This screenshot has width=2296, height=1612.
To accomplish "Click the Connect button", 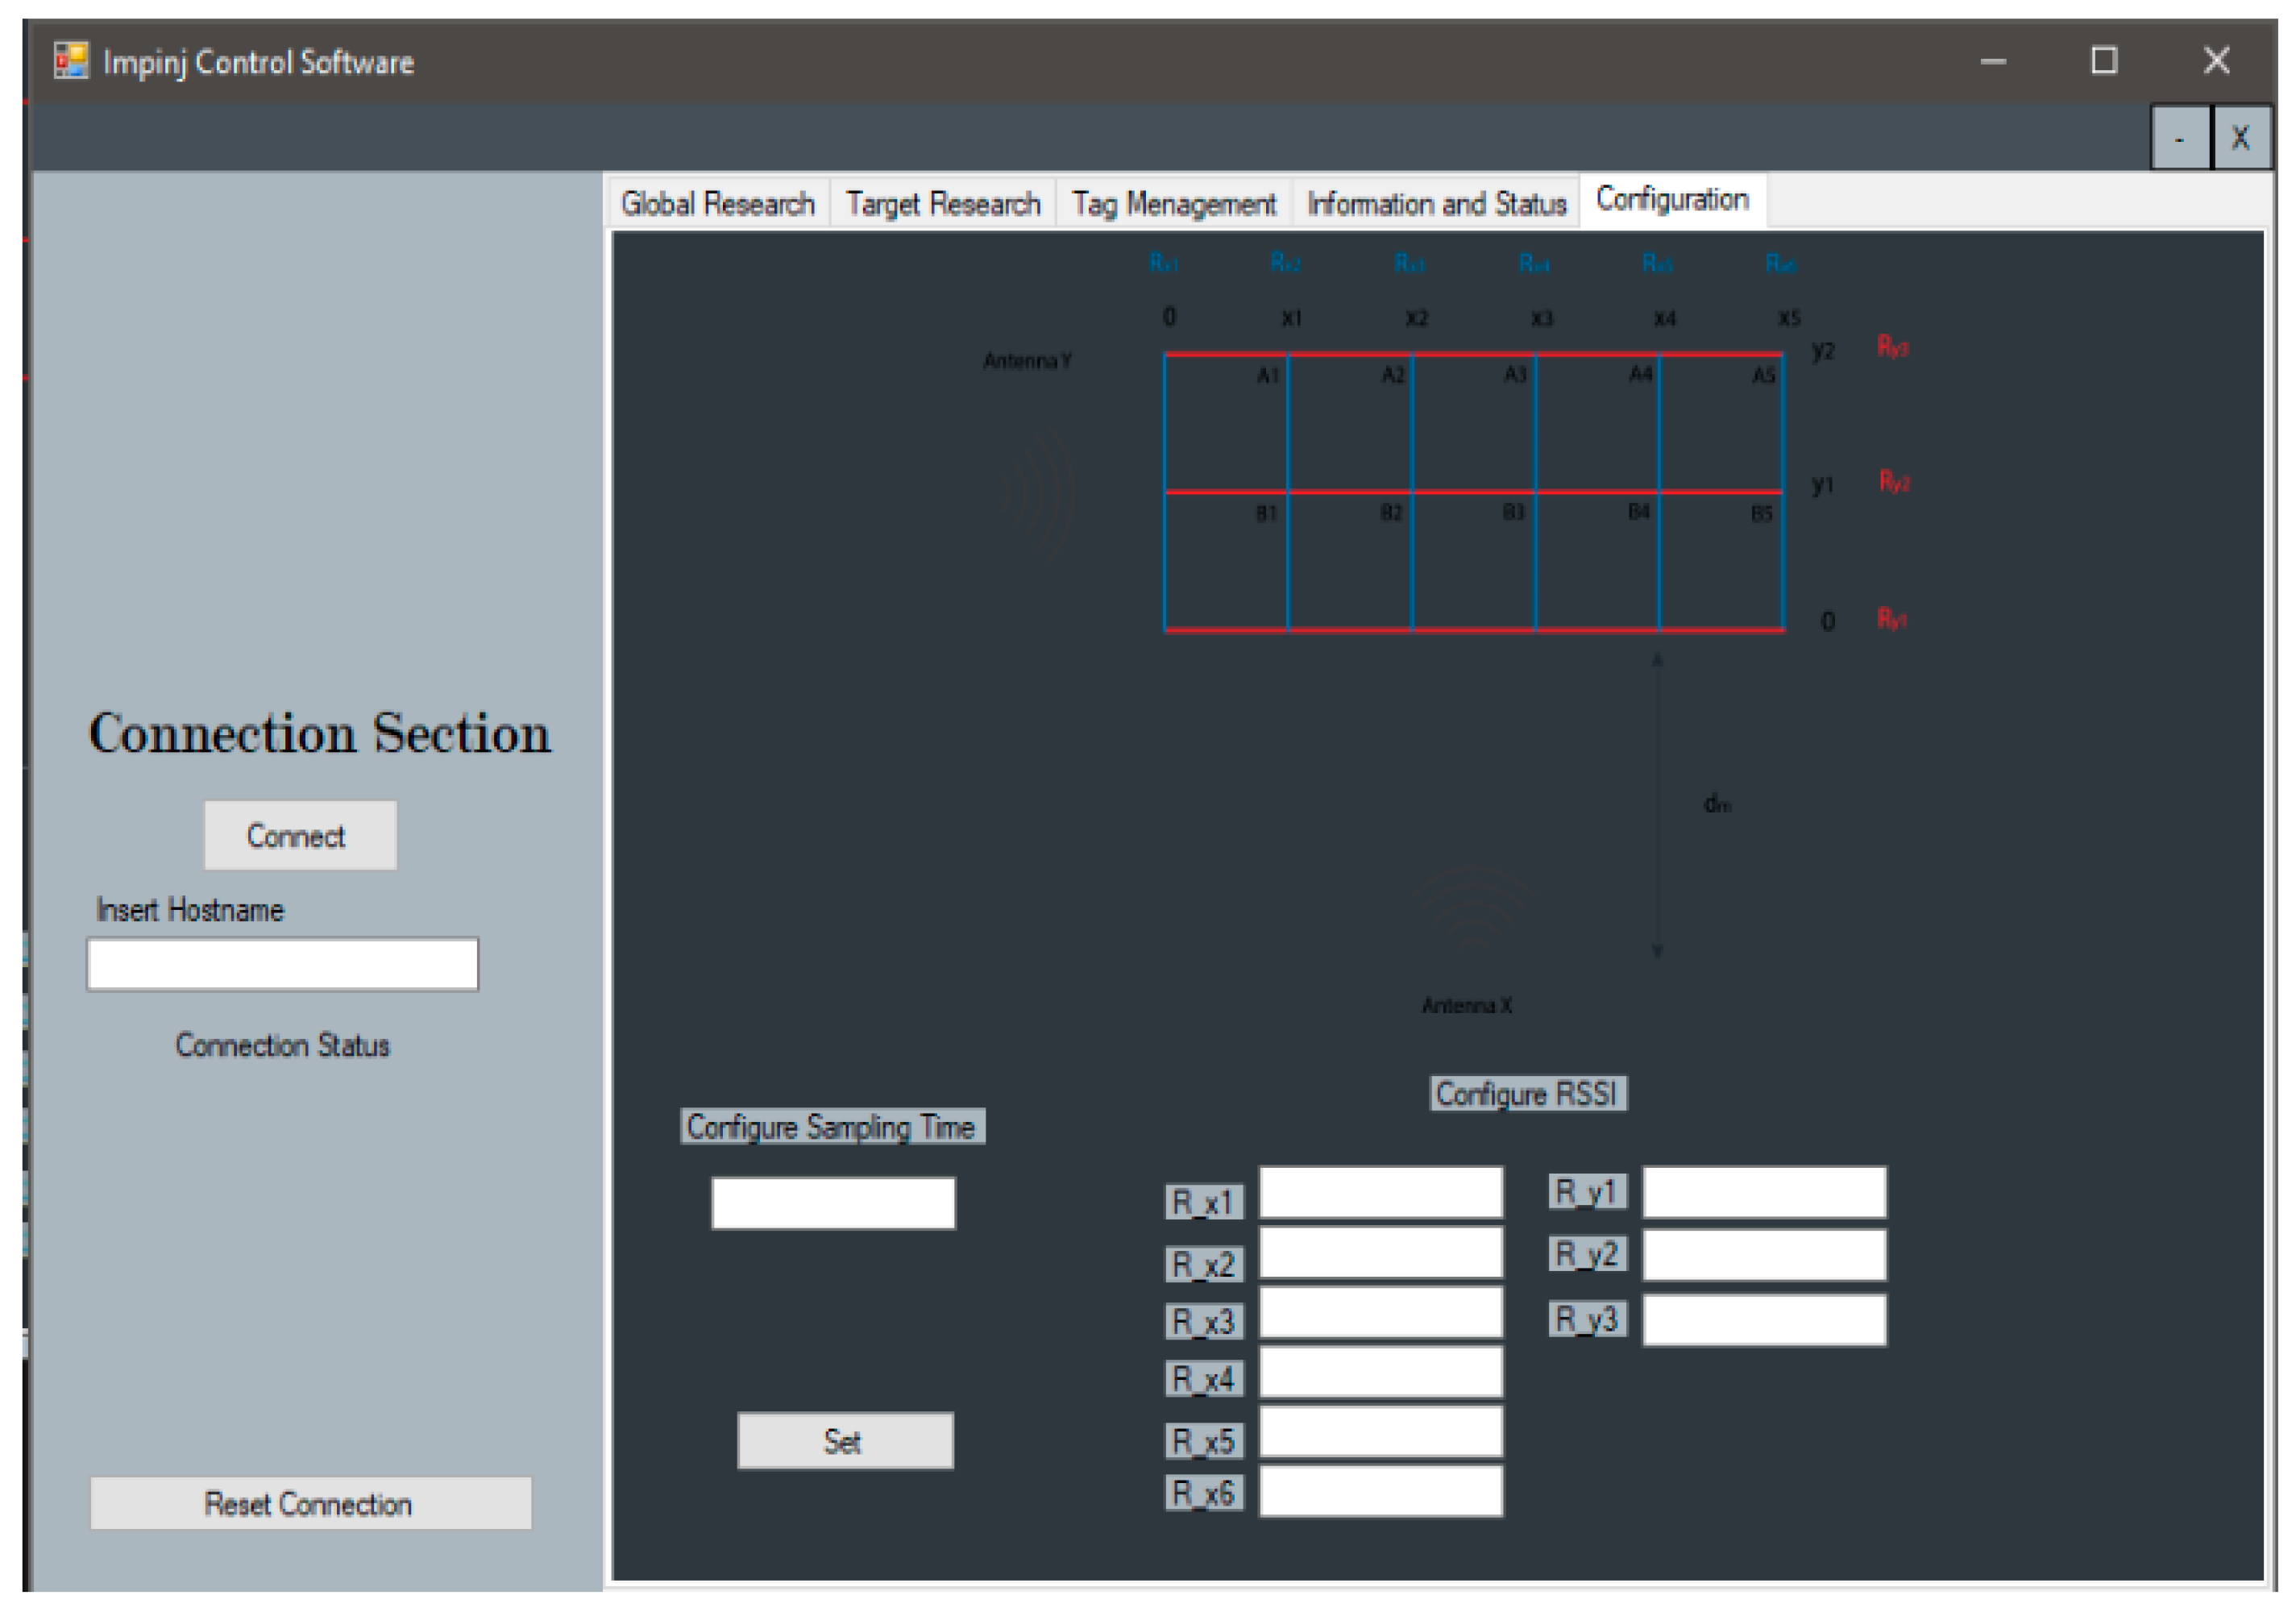I will coord(300,835).
